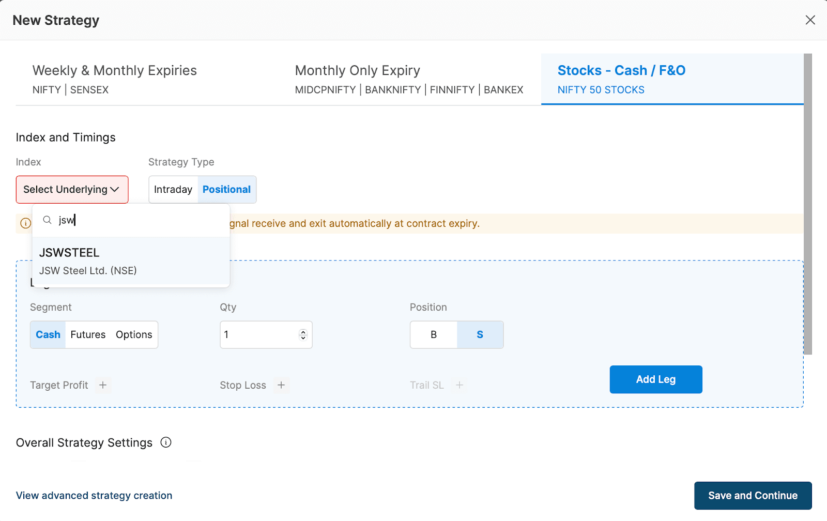
Task: Click the Add Leg button
Action: [x=655, y=379]
